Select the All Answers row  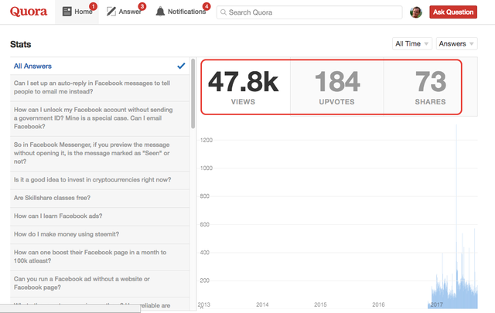[x=100, y=66]
